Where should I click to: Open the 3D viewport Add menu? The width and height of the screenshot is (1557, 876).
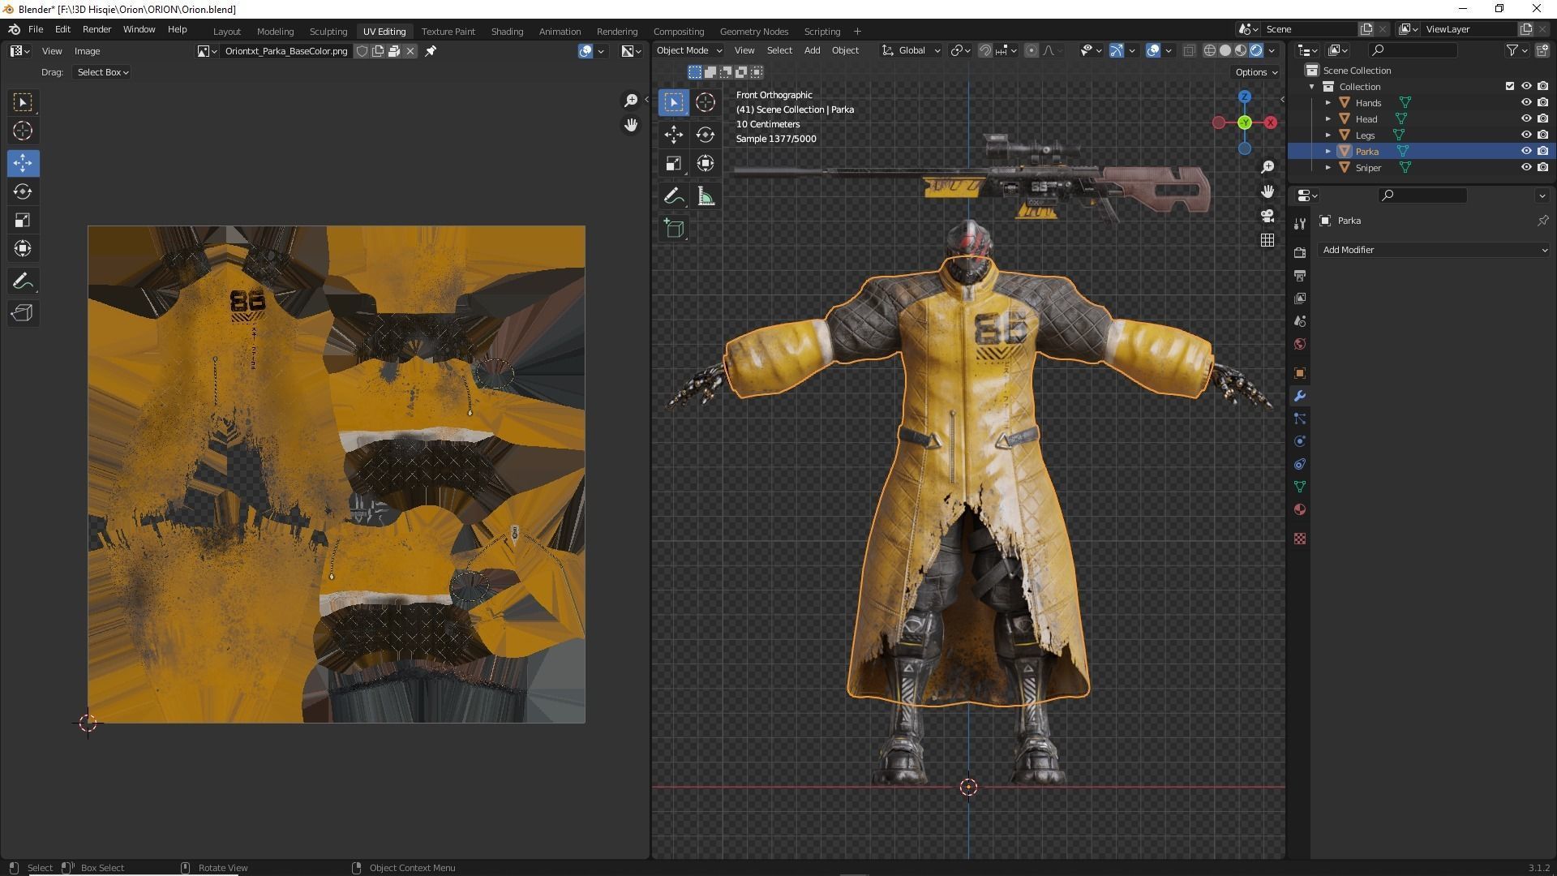point(812,50)
